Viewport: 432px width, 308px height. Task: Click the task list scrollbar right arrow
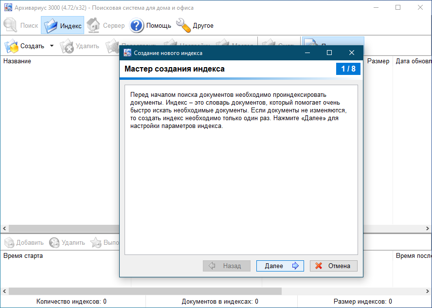pyautogui.click(x=428, y=291)
